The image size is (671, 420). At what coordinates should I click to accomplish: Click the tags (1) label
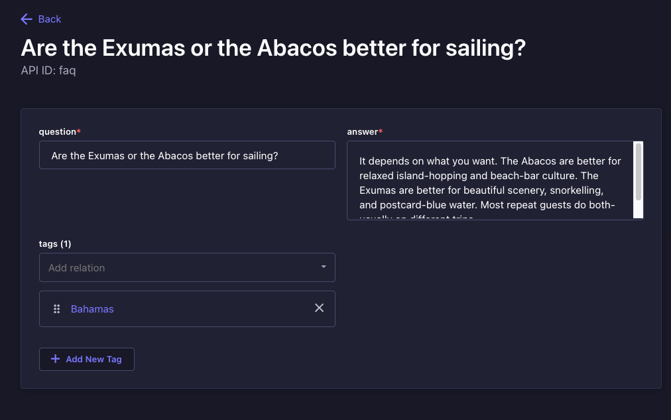click(55, 244)
